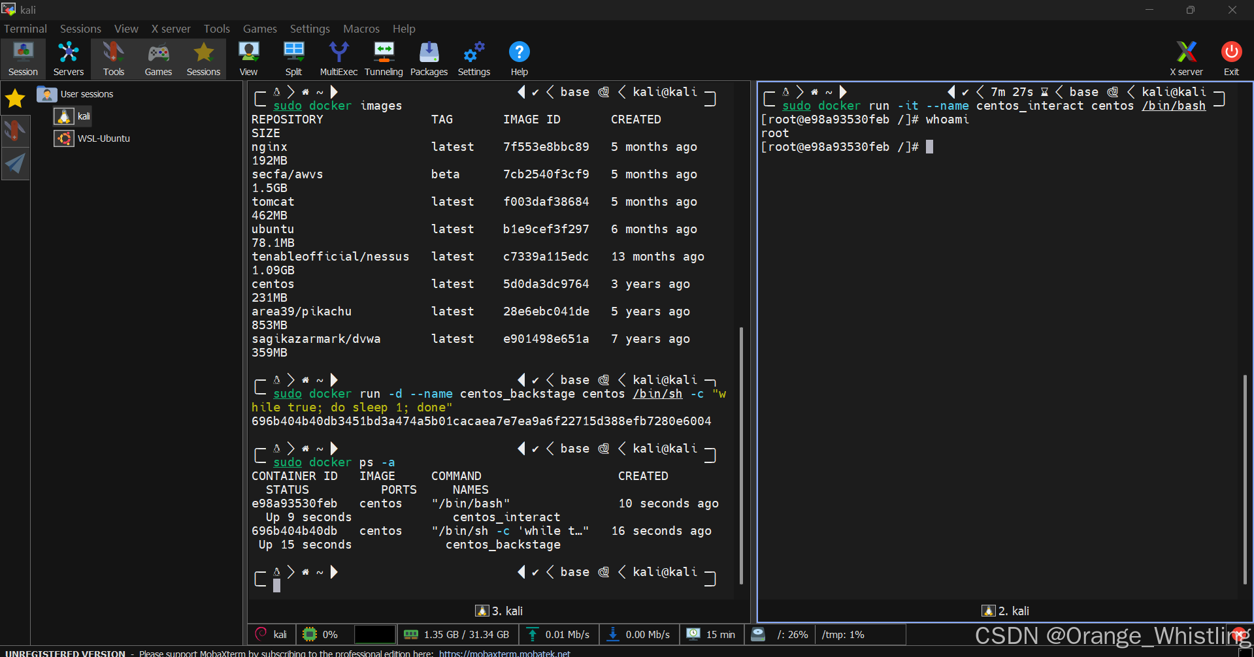Click the 'whoami' command in right terminal
The image size is (1254, 657).
(x=948, y=120)
